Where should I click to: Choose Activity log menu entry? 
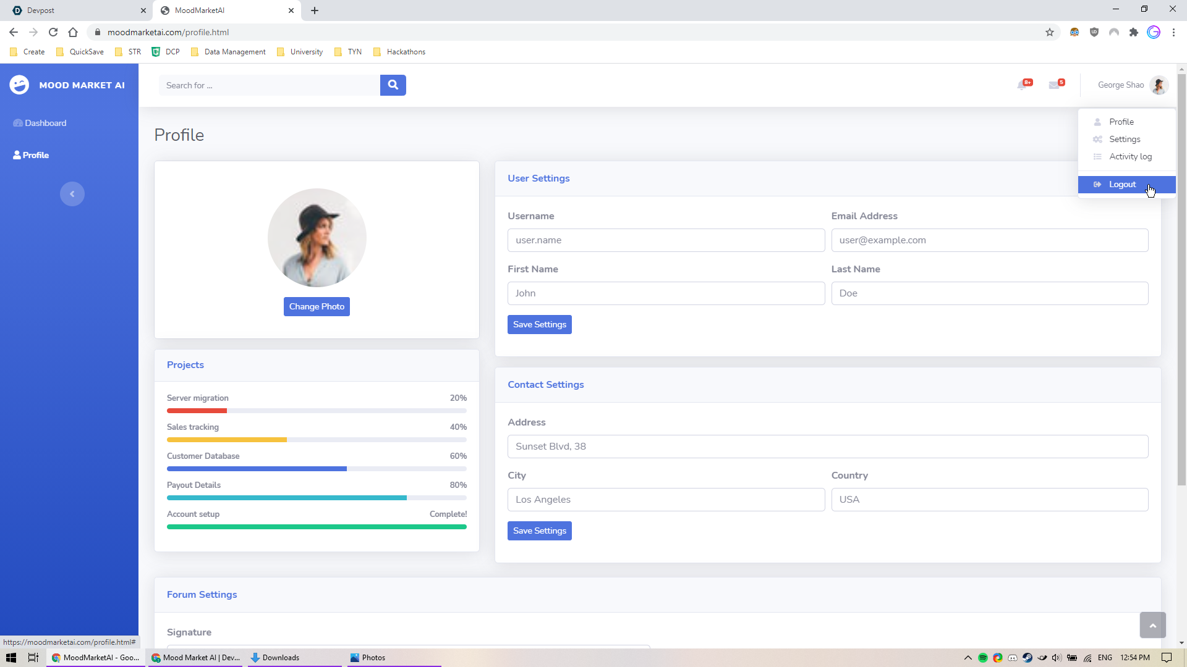tap(1130, 157)
